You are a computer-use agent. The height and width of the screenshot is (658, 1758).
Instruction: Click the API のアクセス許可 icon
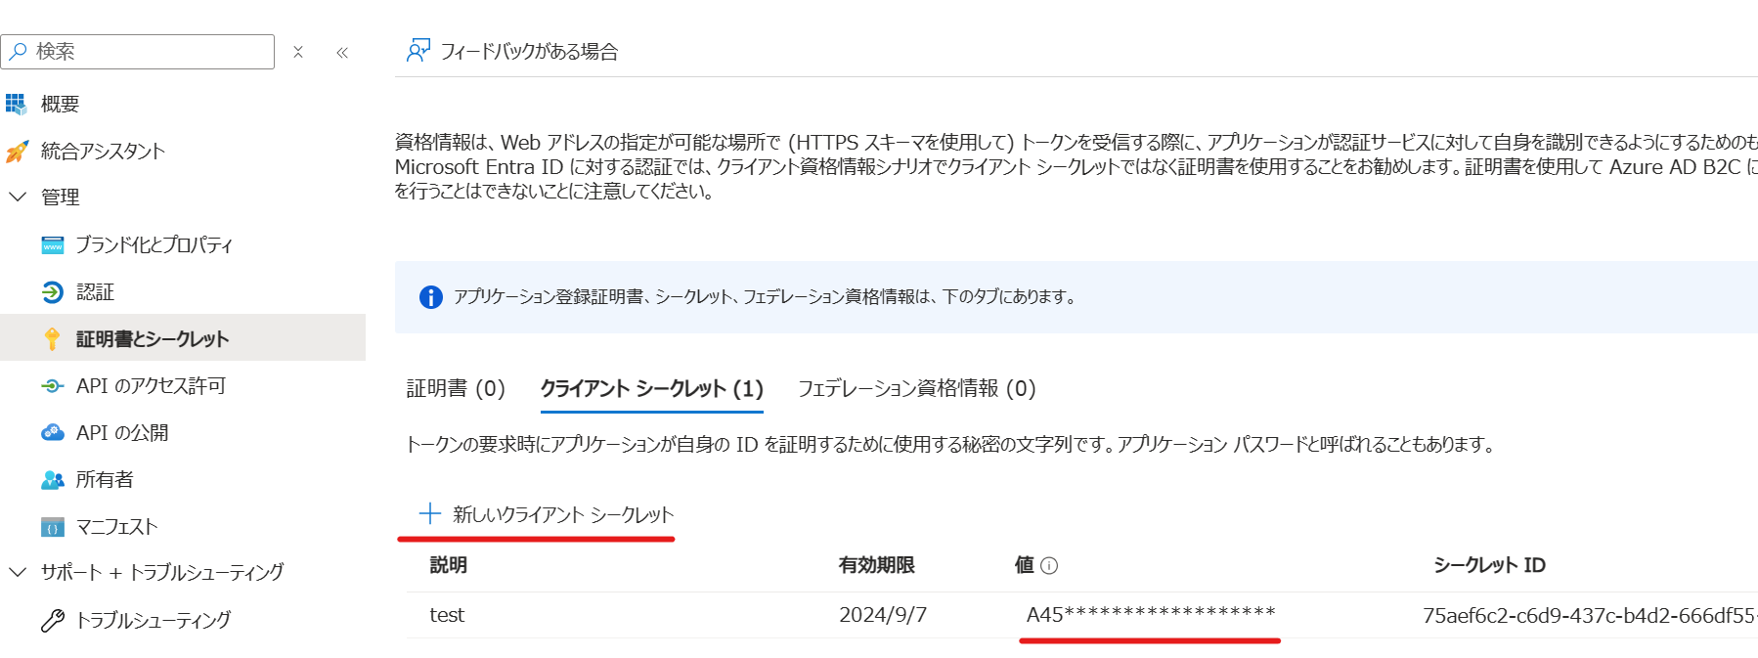tap(53, 386)
